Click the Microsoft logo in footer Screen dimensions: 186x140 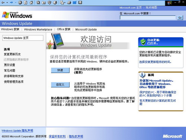pos(173,136)
